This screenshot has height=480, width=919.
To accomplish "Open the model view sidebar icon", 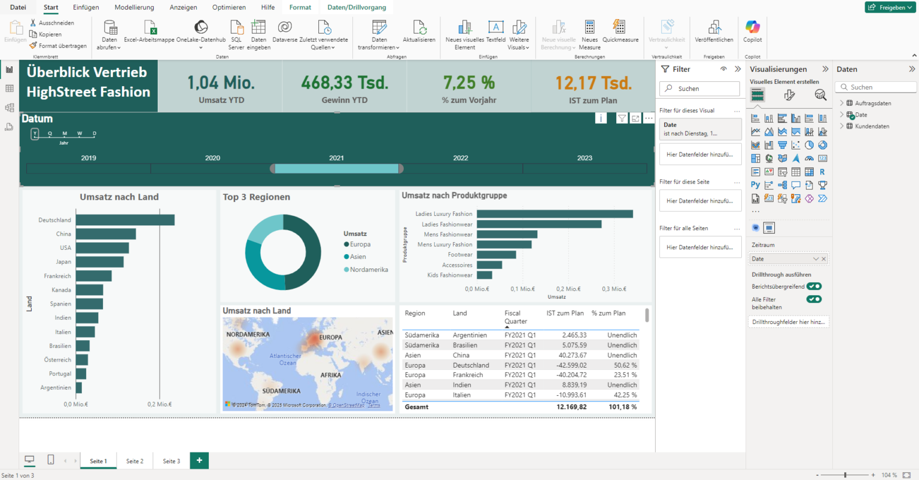I will (x=9, y=108).
